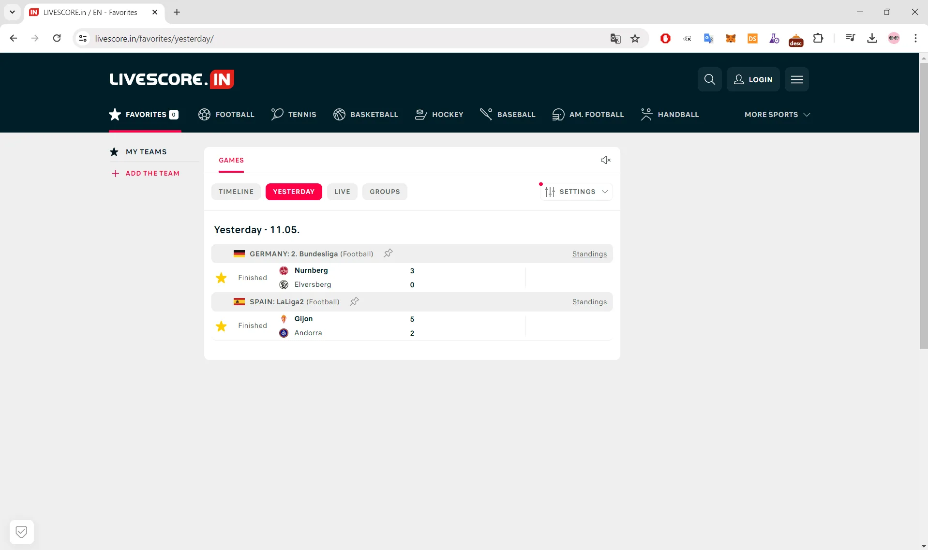Bookmark this page with the star
This screenshot has height=550, width=928.
[x=635, y=38]
